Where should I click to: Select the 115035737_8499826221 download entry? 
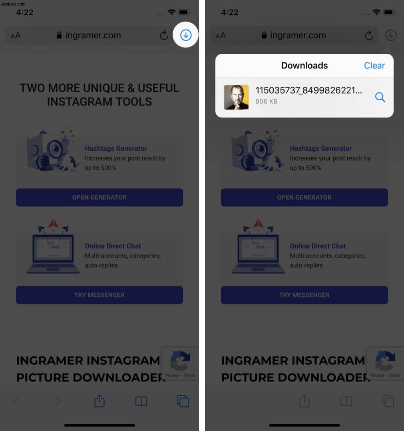tap(304, 97)
